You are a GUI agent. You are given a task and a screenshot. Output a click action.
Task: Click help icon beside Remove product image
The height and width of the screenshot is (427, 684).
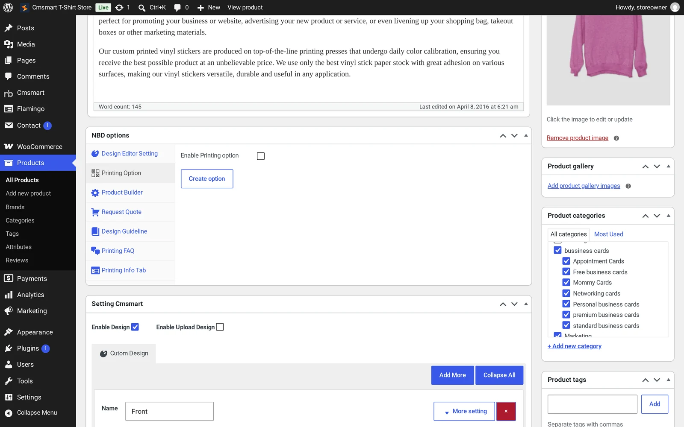click(x=616, y=138)
